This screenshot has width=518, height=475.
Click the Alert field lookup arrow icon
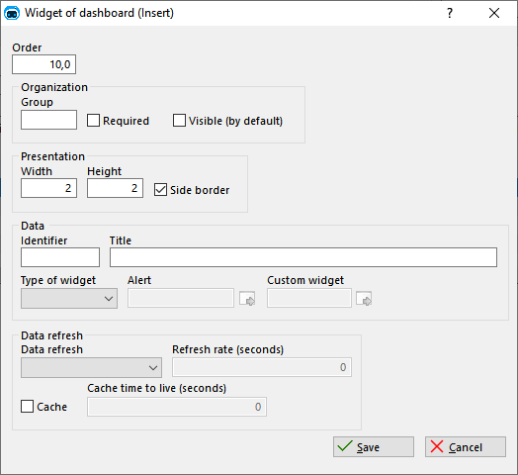[247, 299]
